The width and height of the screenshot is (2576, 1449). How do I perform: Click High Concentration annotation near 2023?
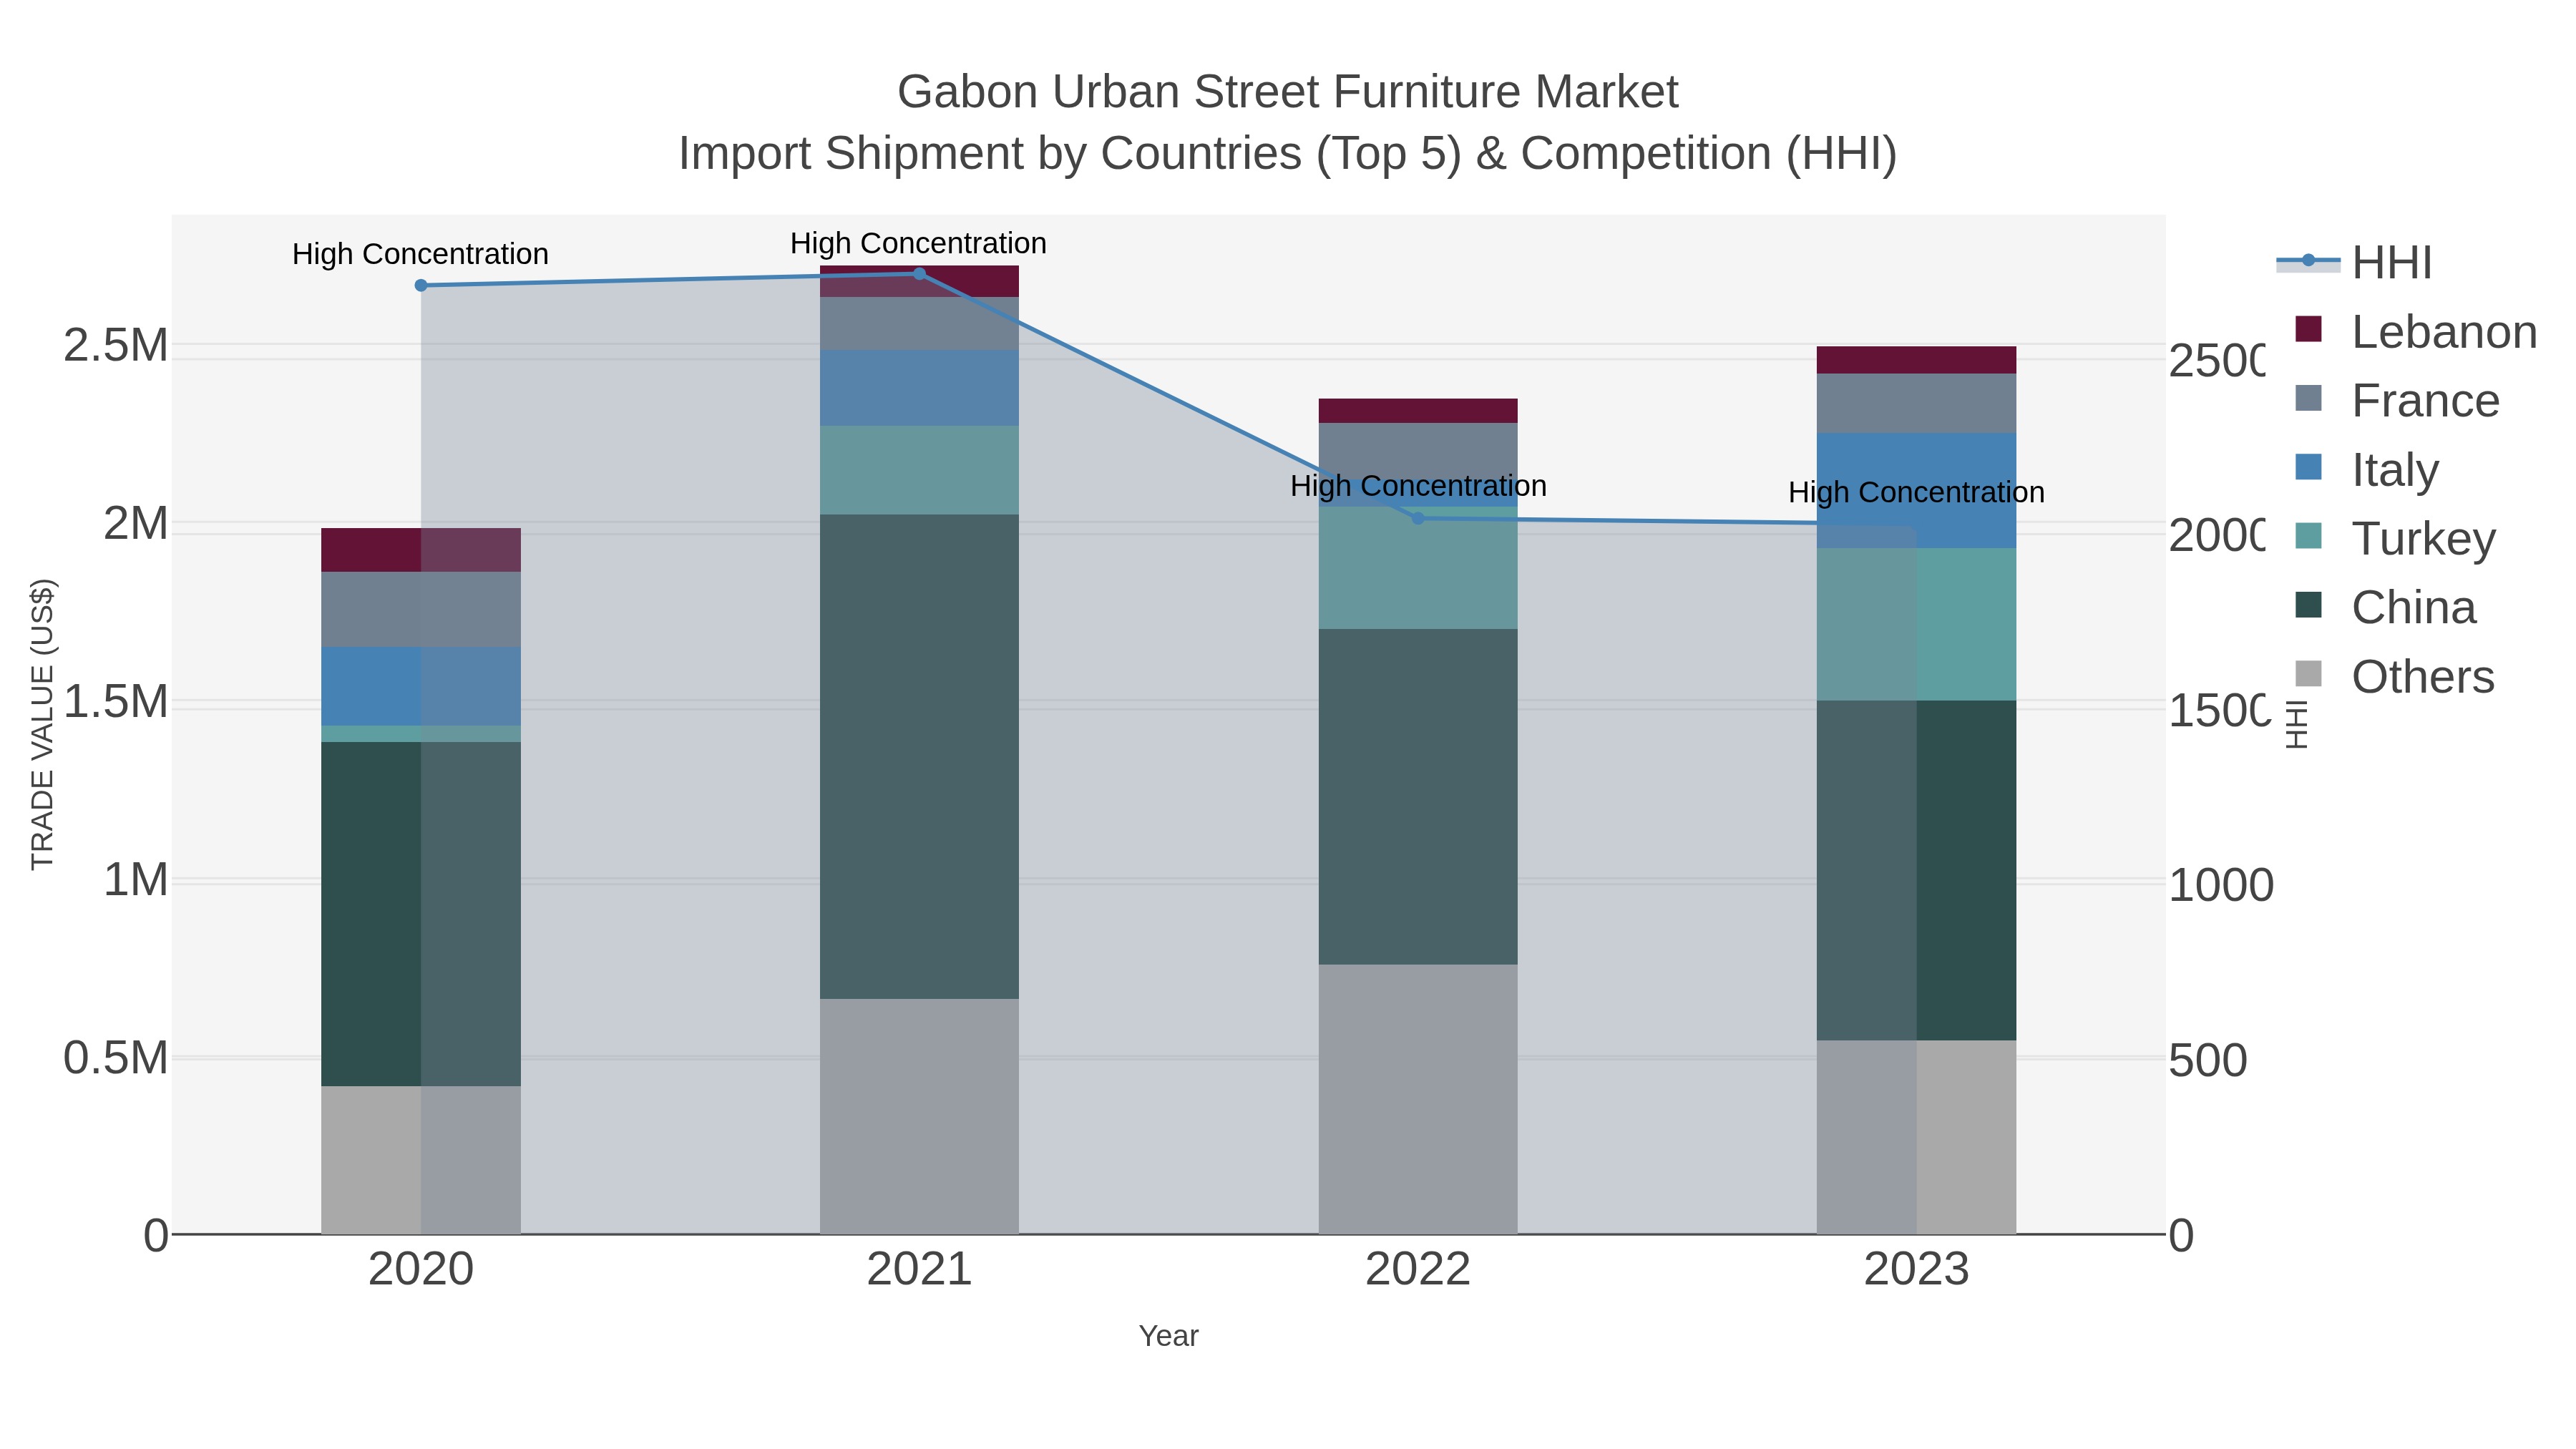[1916, 492]
